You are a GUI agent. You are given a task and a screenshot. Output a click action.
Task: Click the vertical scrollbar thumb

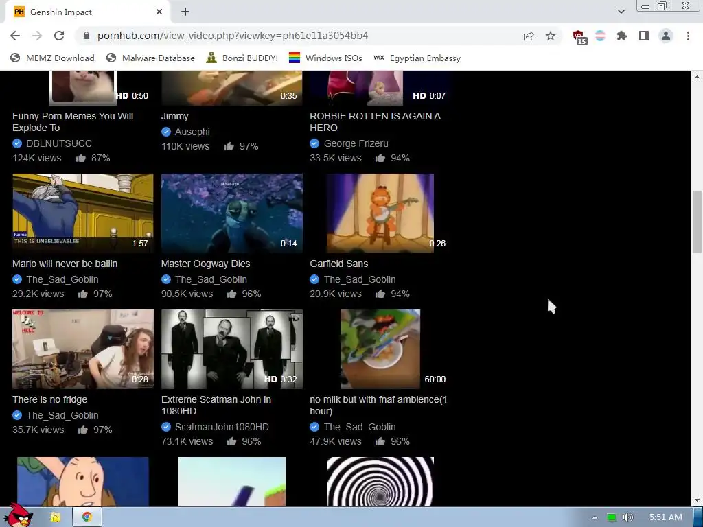tap(698, 222)
